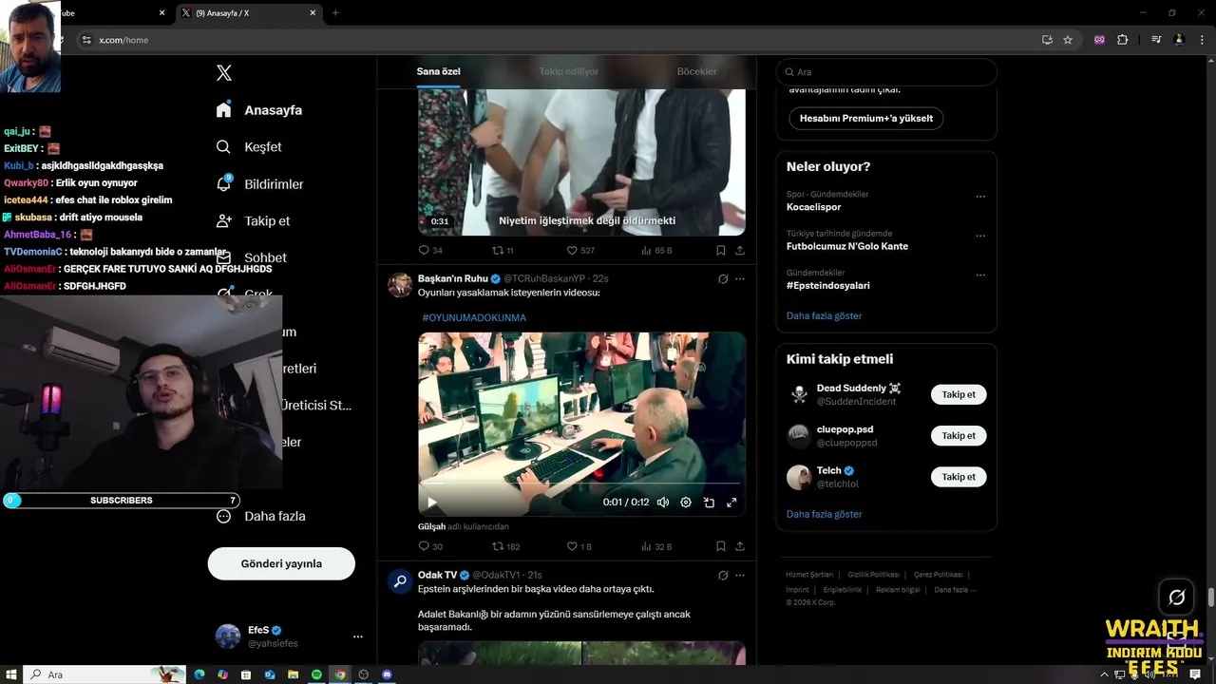The height and width of the screenshot is (684, 1216).
Task: Close the Anasayfa / X browser tab
Action: click(313, 13)
